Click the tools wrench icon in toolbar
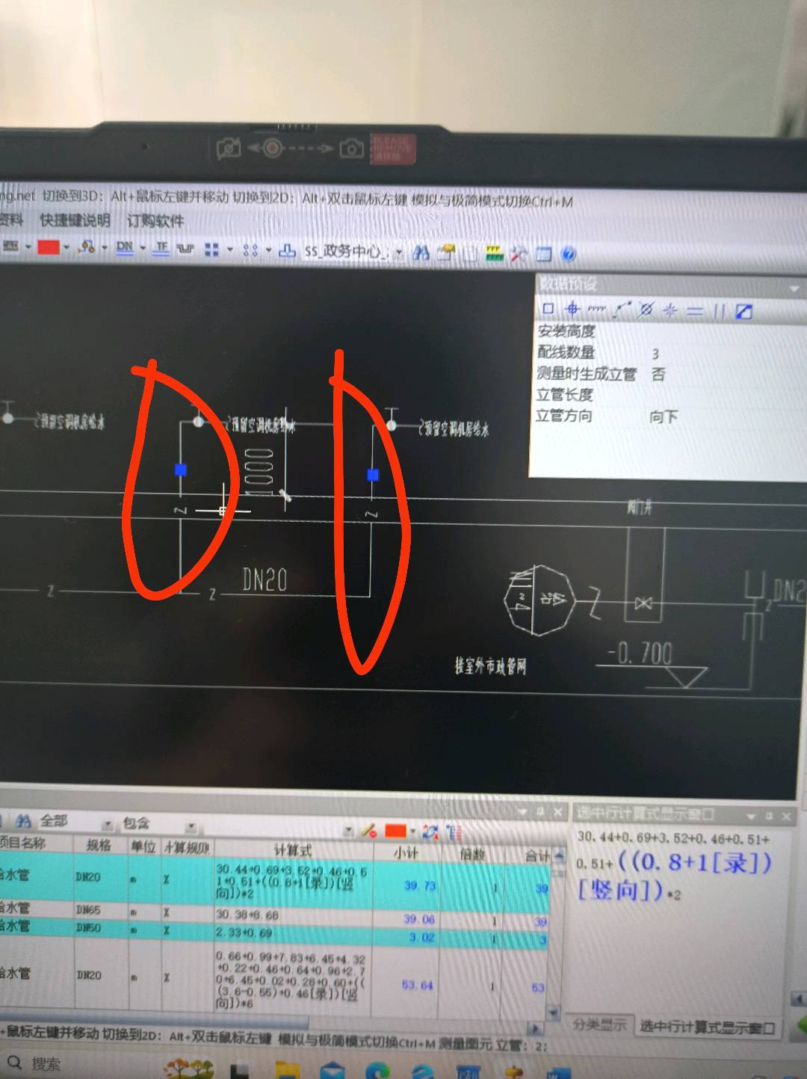 519,254
